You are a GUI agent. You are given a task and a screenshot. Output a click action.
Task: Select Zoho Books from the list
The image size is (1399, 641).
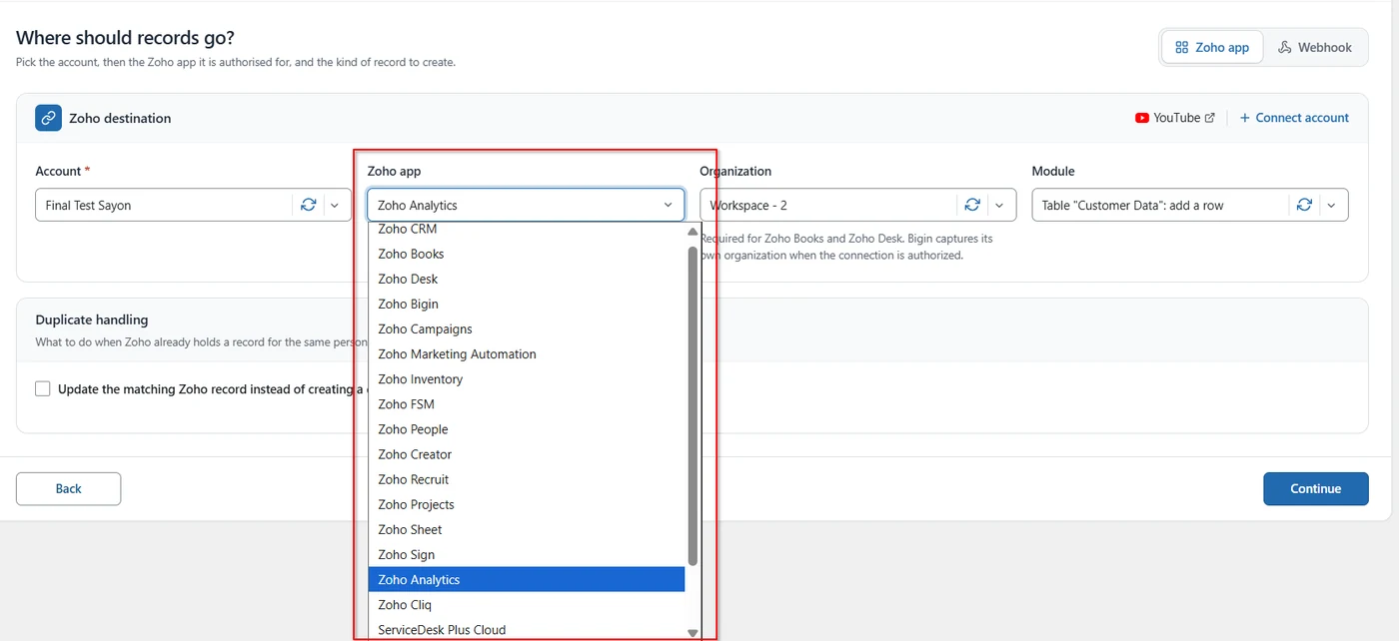tap(526, 254)
